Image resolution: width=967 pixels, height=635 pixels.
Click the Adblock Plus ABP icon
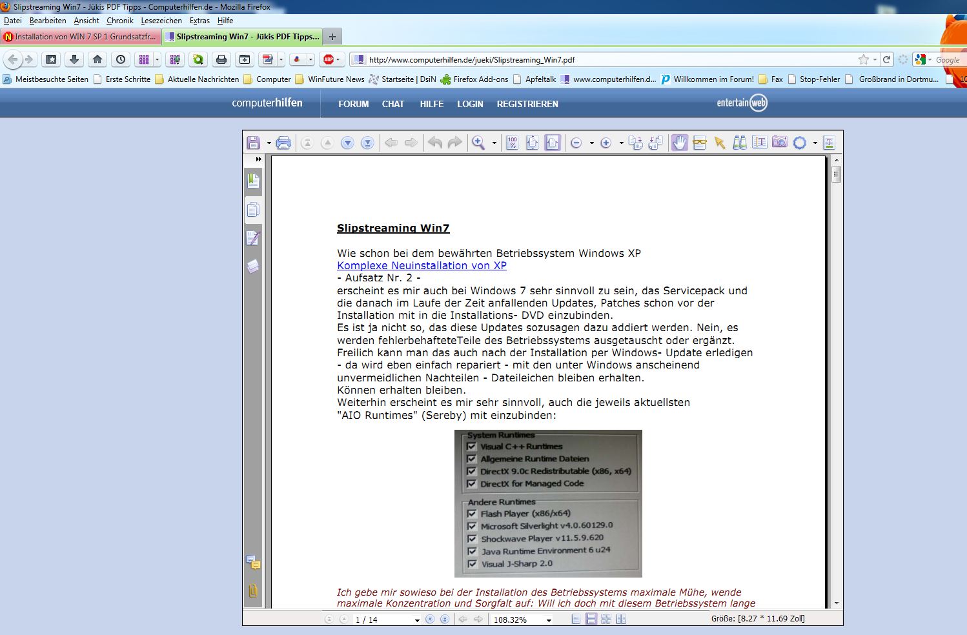click(329, 59)
